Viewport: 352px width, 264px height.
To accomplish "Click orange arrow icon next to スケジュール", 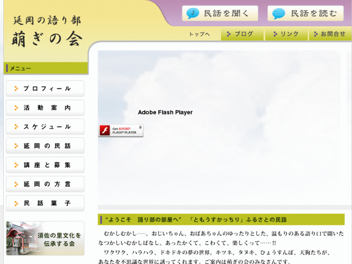I will 16,127.
